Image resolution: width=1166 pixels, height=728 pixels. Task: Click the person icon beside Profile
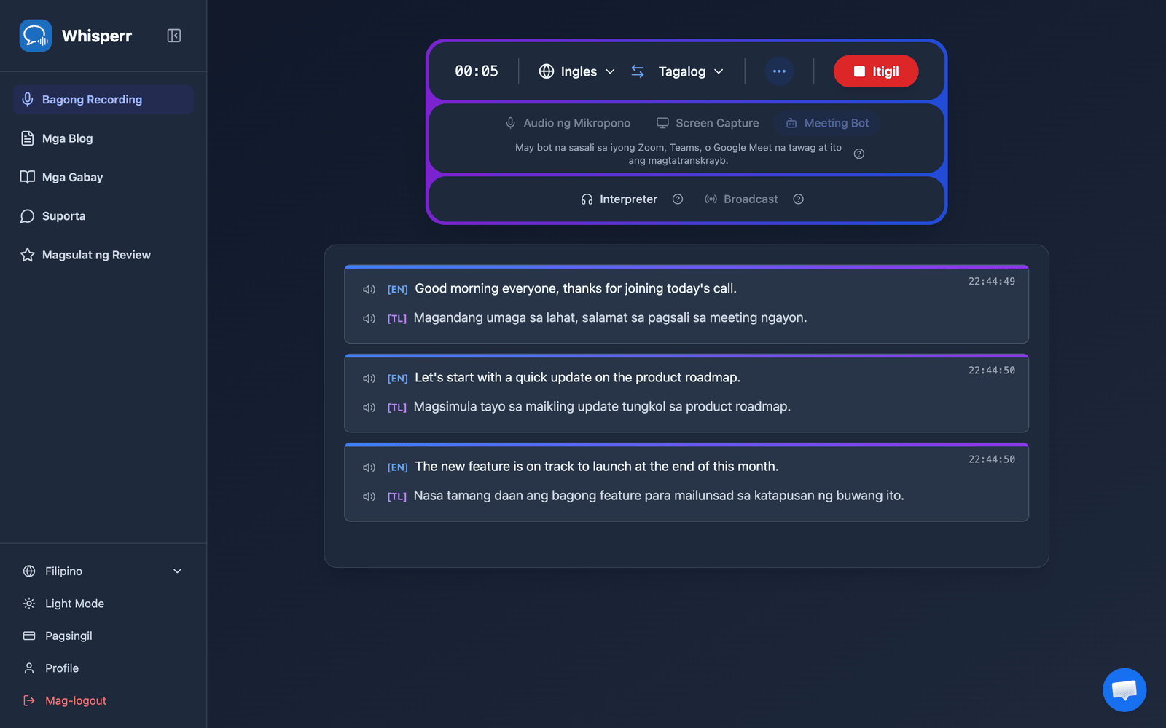[x=29, y=668]
